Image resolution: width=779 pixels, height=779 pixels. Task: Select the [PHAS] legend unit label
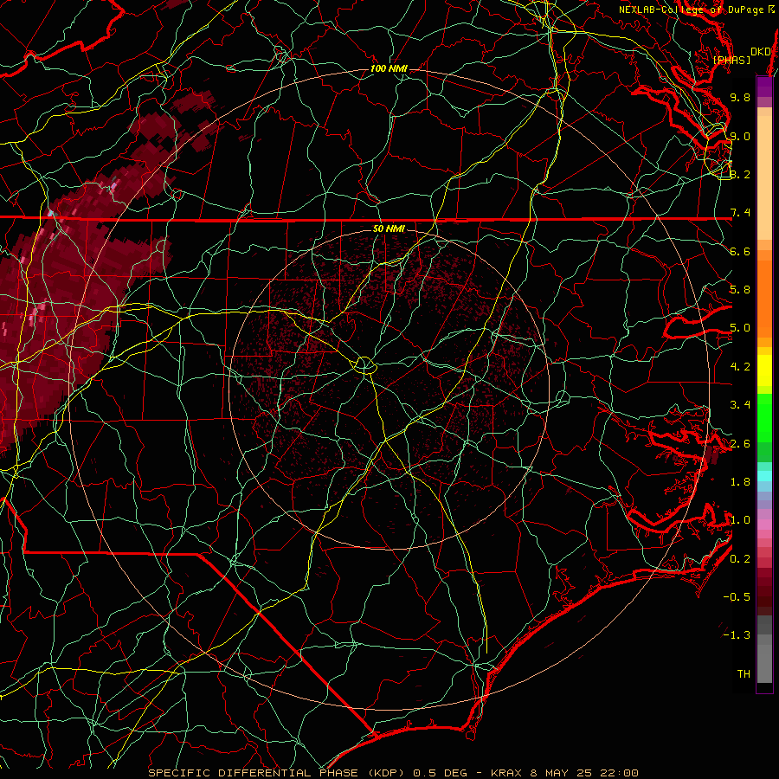click(731, 60)
